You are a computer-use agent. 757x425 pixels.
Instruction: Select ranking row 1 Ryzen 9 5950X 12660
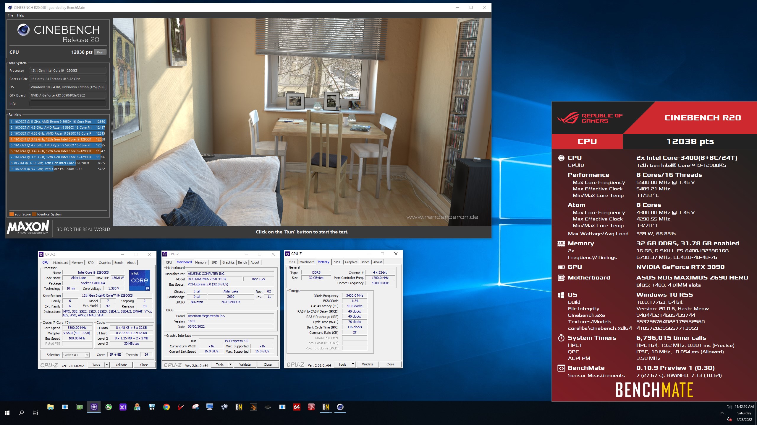[x=57, y=122]
